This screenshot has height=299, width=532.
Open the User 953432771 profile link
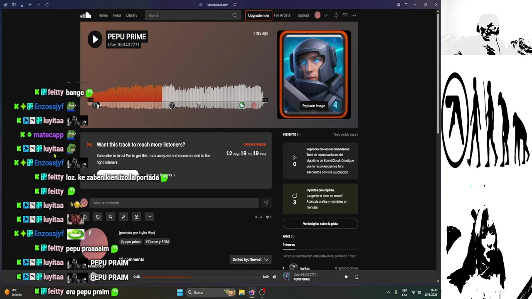(123, 45)
